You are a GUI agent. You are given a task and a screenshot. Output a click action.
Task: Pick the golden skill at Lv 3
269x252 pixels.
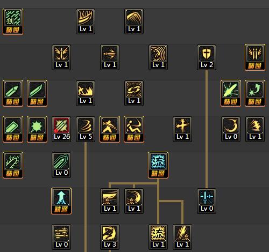(110, 237)
